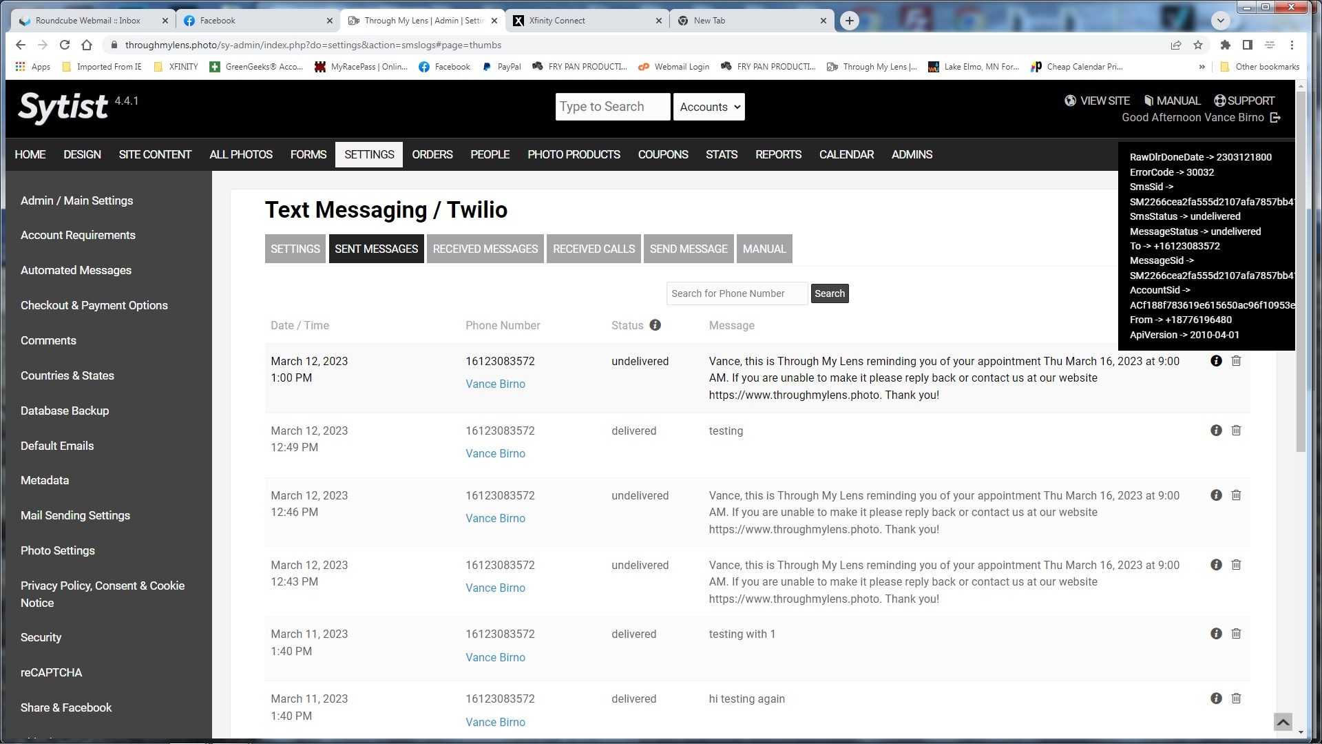Open ORDERS in main navigation

(x=432, y=154)
